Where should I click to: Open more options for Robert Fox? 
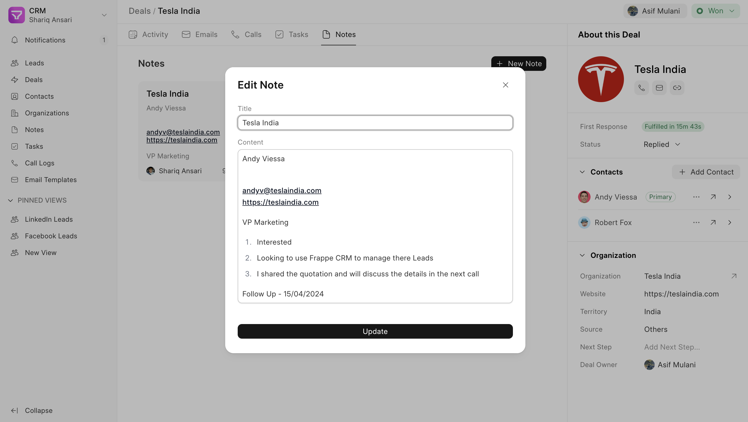(696, 223)
